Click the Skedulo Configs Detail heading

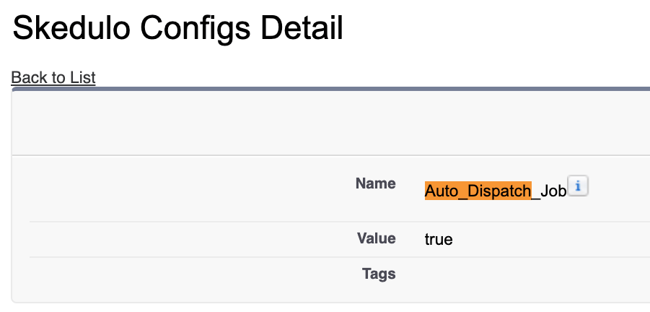pos(178,28)
